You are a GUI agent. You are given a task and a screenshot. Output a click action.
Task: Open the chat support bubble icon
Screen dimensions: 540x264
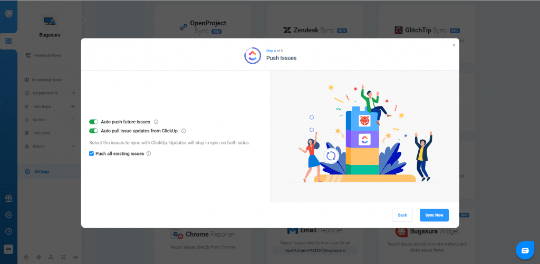click(x=525, y=250)
